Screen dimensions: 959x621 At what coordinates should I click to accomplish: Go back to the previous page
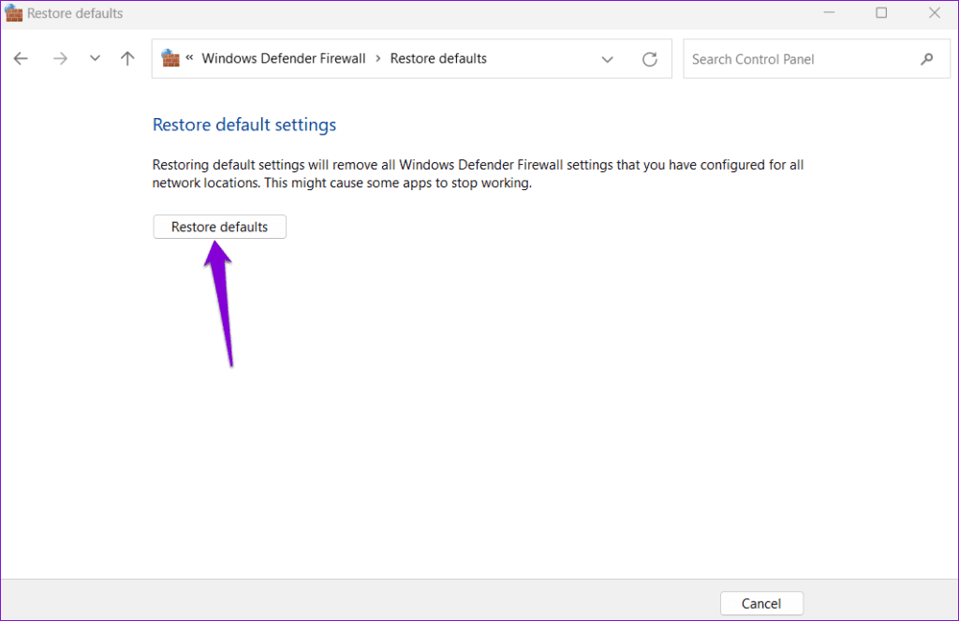click(21, 59)
